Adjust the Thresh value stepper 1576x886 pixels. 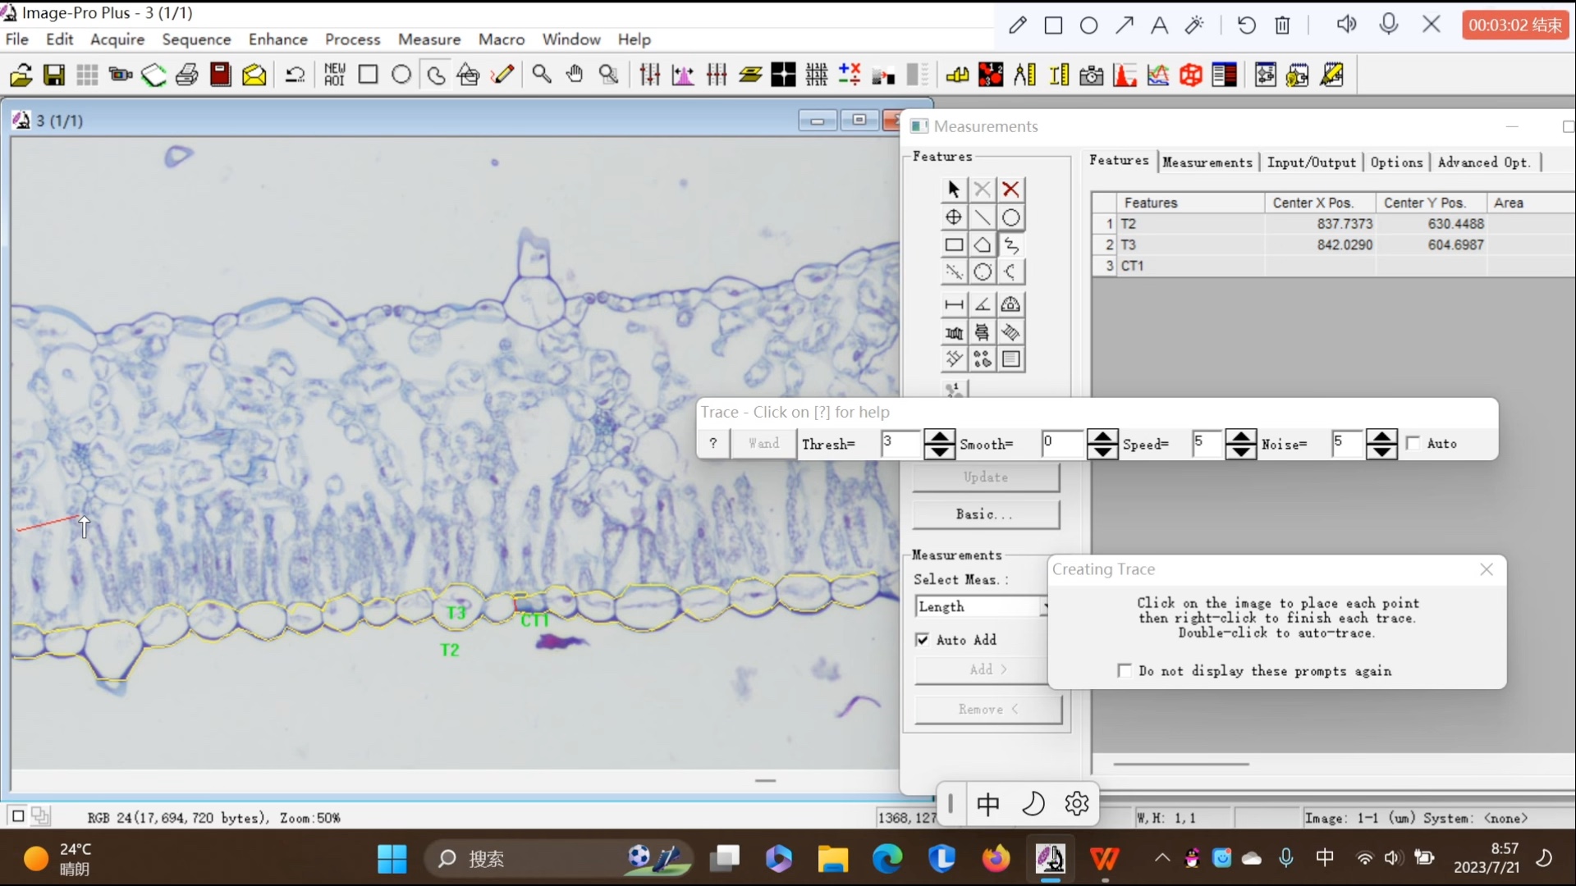pyautogui.click(x=938, y=442)
